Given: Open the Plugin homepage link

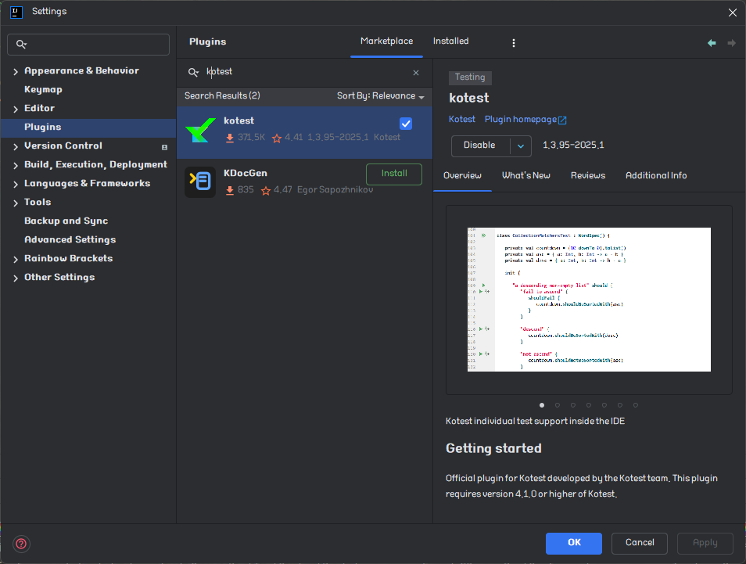Looking at the screenshot, I should (x=525, y=120).
